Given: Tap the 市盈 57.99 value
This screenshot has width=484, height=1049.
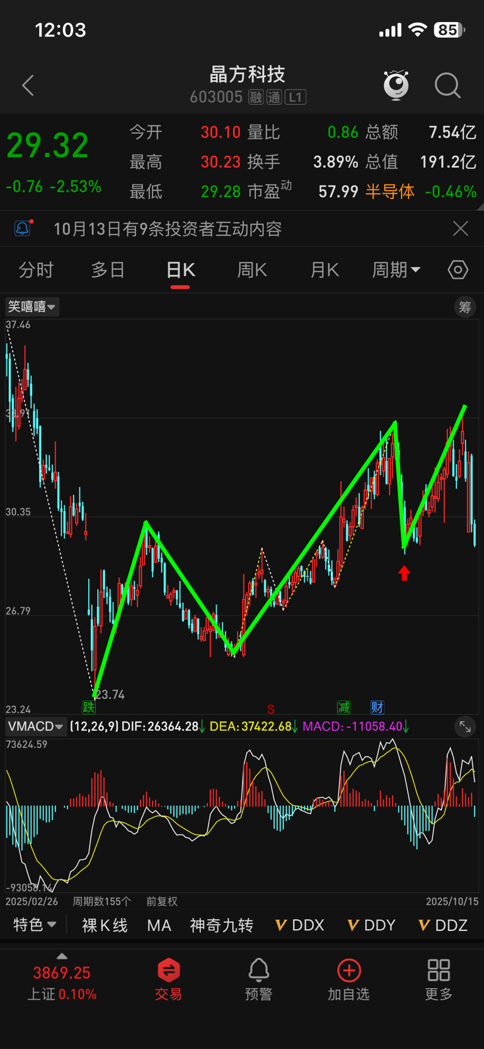Looking at the screenshot, I should pyautogui.click(x=338, y=191).
